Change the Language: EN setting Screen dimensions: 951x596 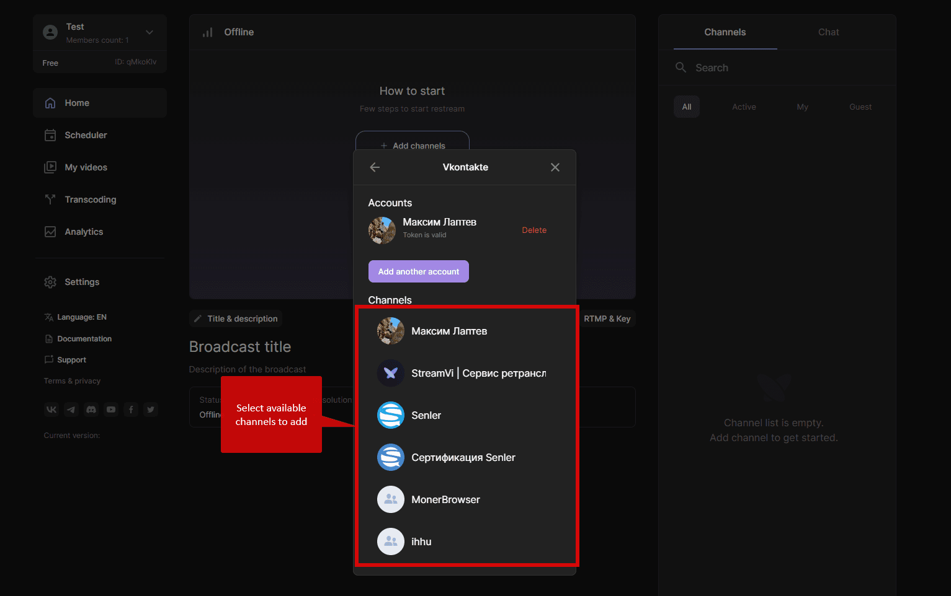[75, 317]
